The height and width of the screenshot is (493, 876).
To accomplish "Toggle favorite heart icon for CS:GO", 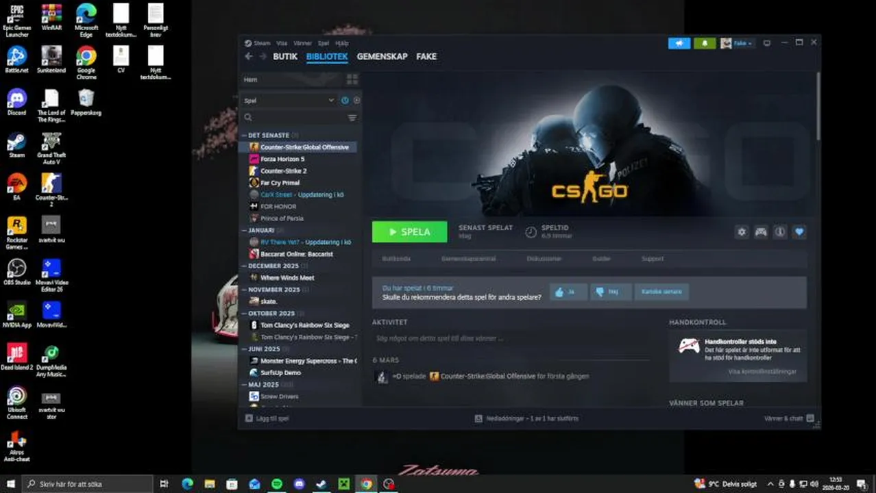I will [x=799, y=232].
